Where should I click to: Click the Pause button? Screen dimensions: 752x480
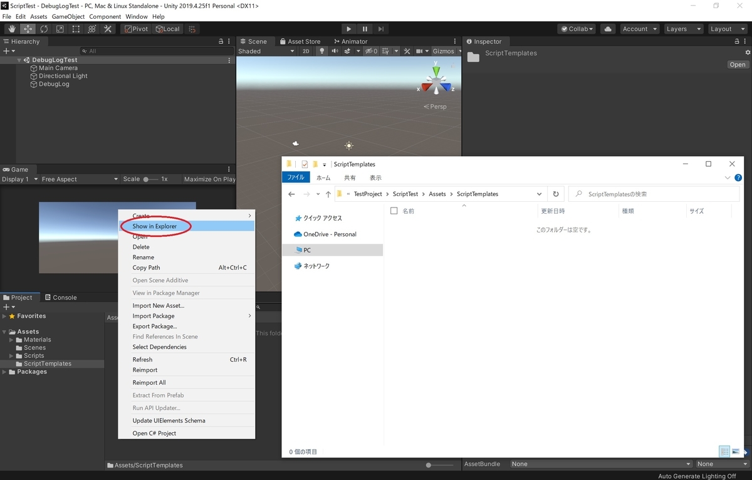coord(365,29)
